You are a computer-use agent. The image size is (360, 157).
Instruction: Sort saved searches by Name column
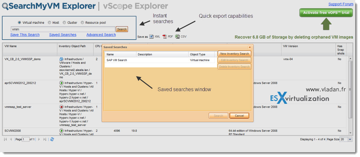click(121, 54)
